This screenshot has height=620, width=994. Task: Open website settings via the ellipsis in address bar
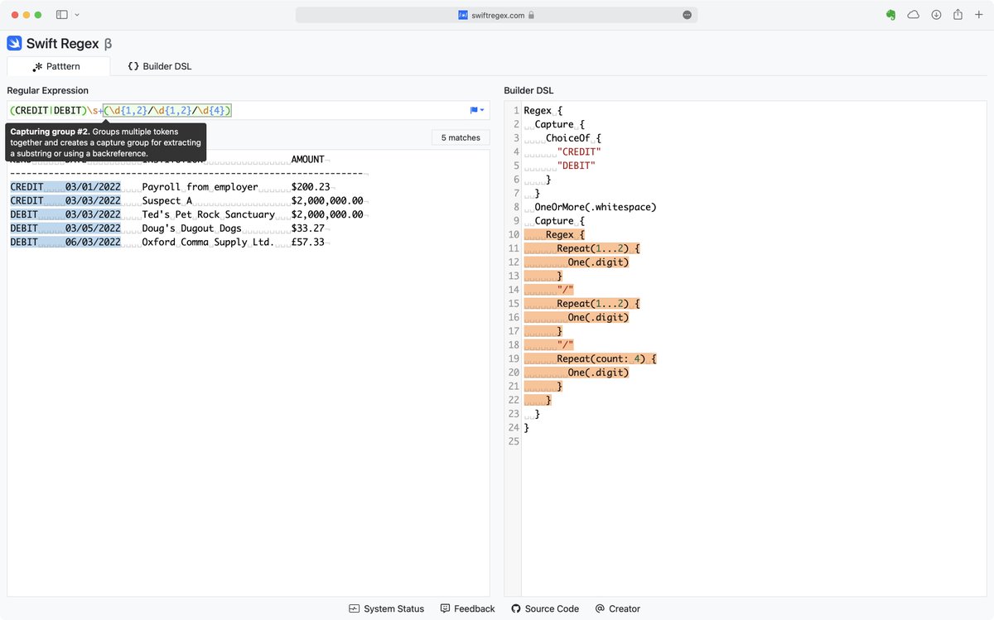pos(685,14)
